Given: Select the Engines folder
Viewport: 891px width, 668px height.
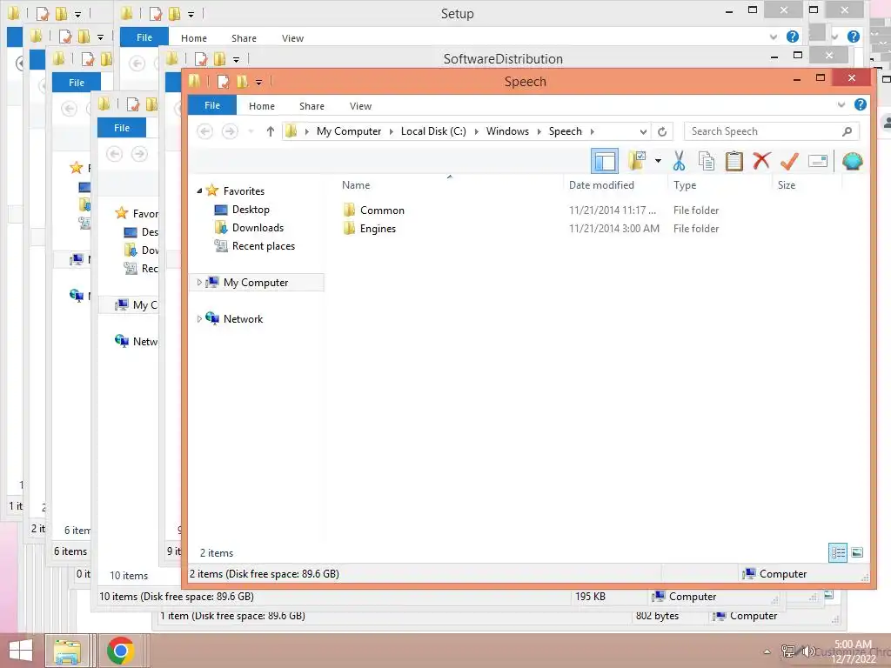Looking at the screenshot, I should [378, 229].
